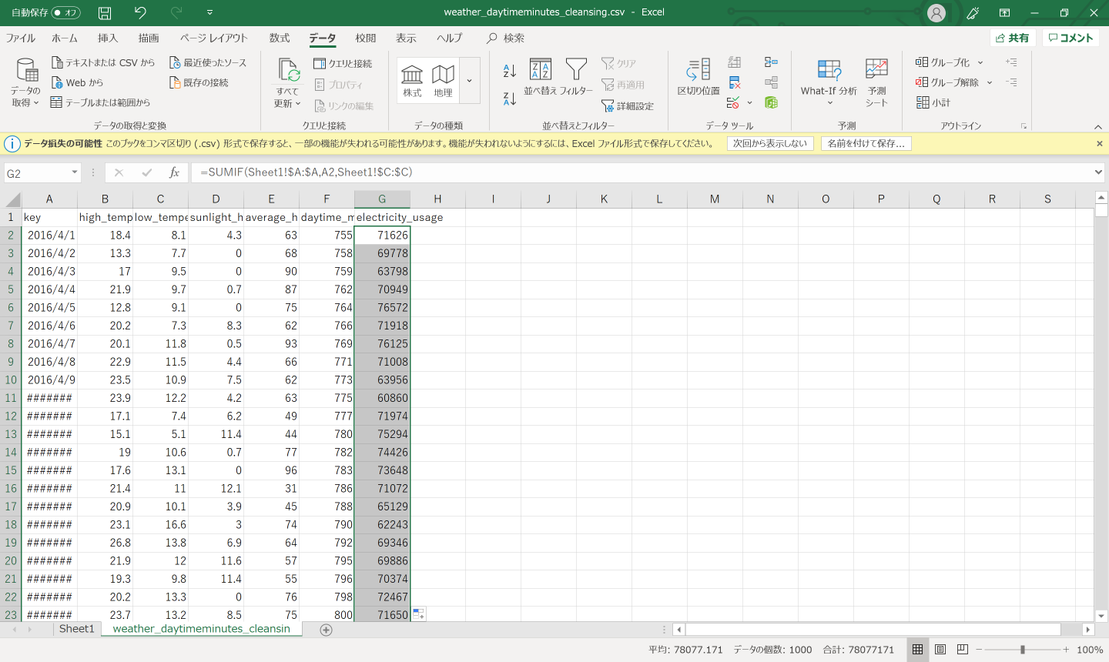Toggle the AutoSave switch
Screen dimensions: 1109x662
coord(66,13)
